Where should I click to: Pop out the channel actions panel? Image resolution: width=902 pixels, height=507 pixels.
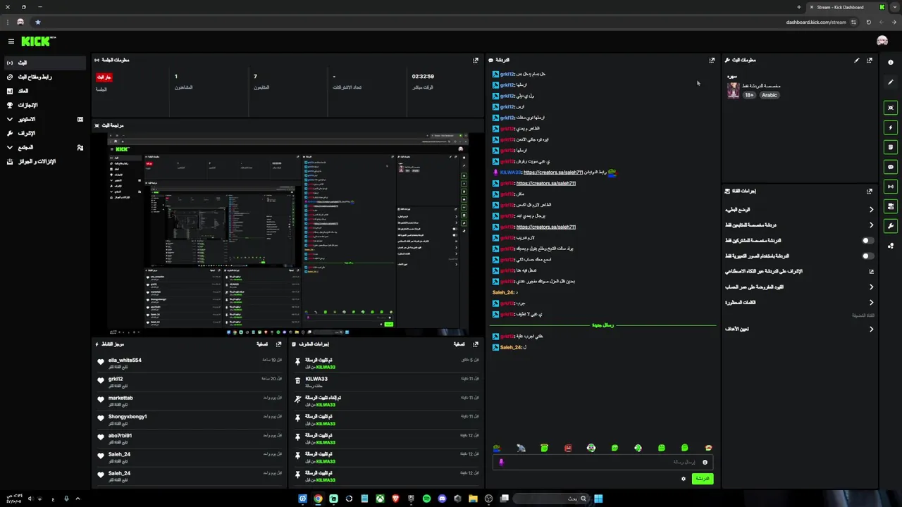pyautogui.click(x=870, y=191)
